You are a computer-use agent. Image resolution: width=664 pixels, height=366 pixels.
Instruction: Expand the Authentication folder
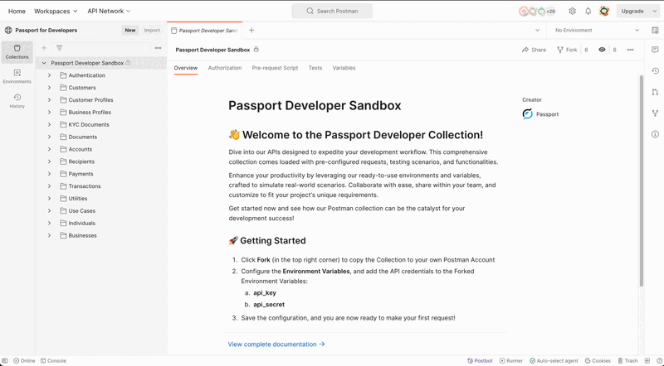(49, 75)
